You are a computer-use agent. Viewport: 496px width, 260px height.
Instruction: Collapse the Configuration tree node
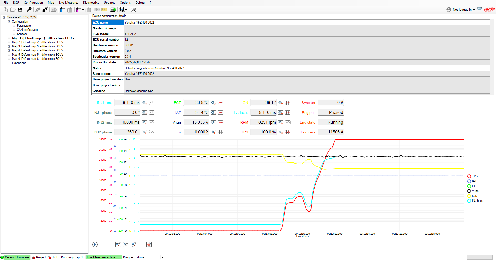tap(9, 21)
